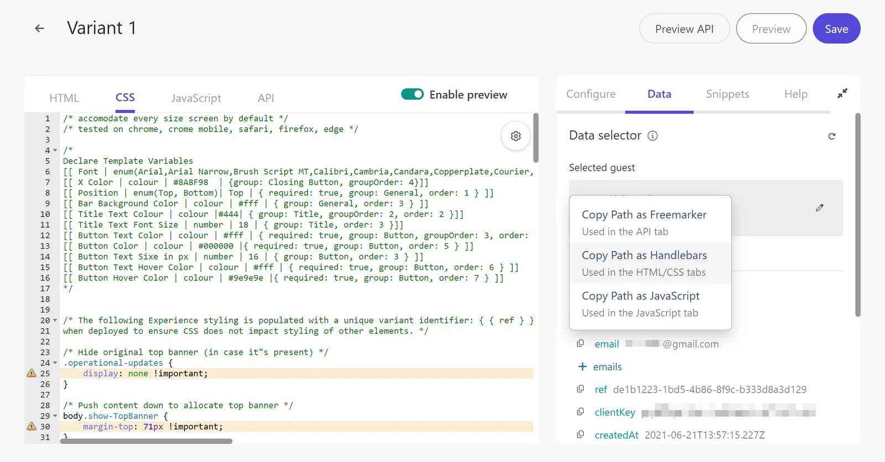Refresh the Data selector
The height and width of the screenshot is (462, 885).
[x=831, y=136]
